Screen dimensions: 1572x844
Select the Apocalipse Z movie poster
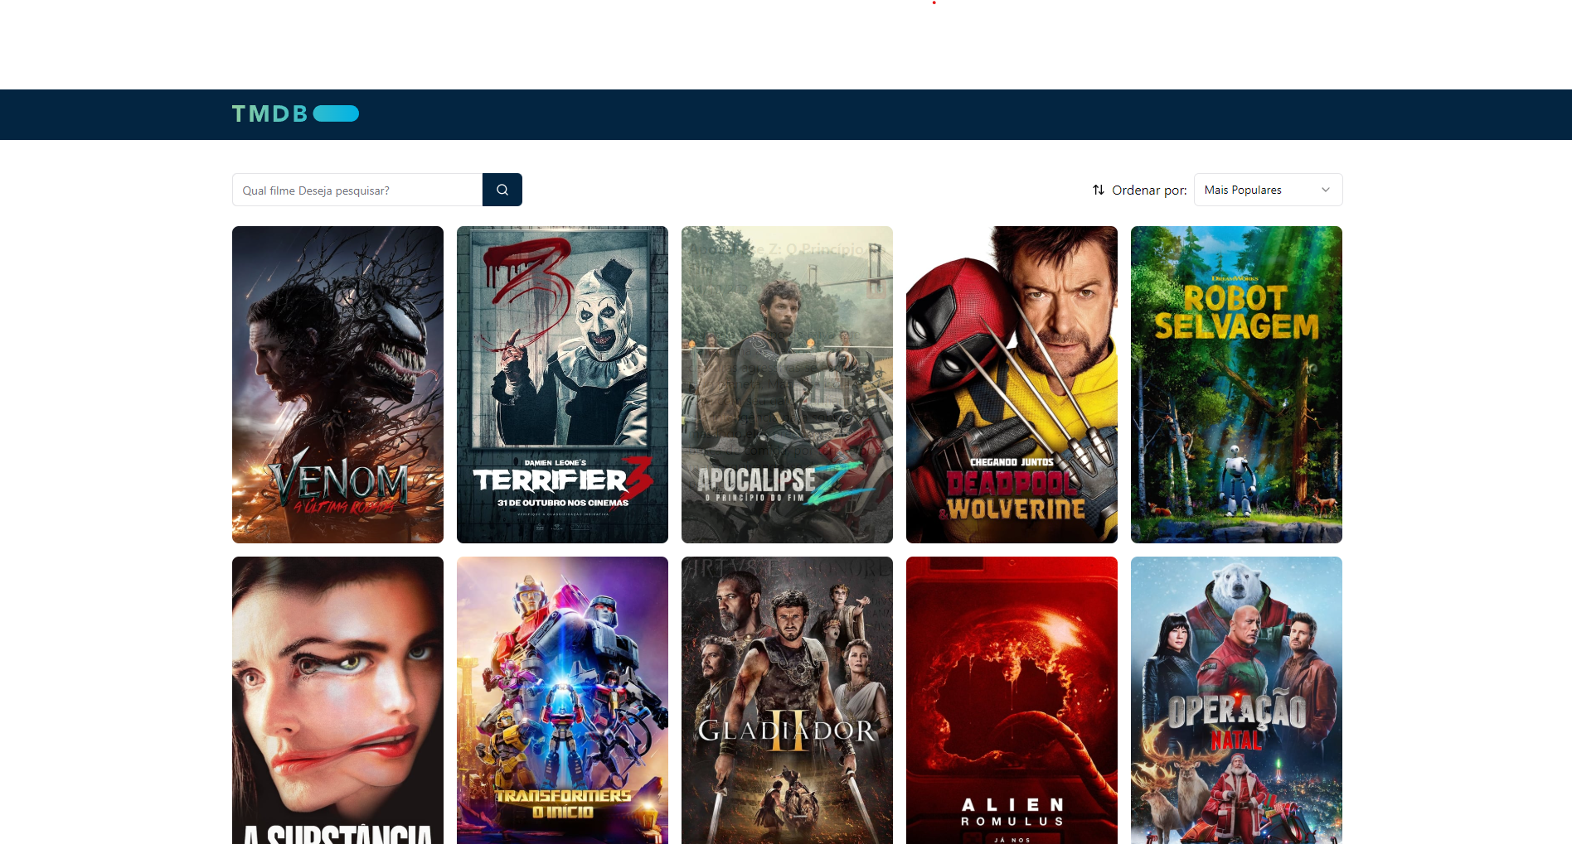click(787, 384)
